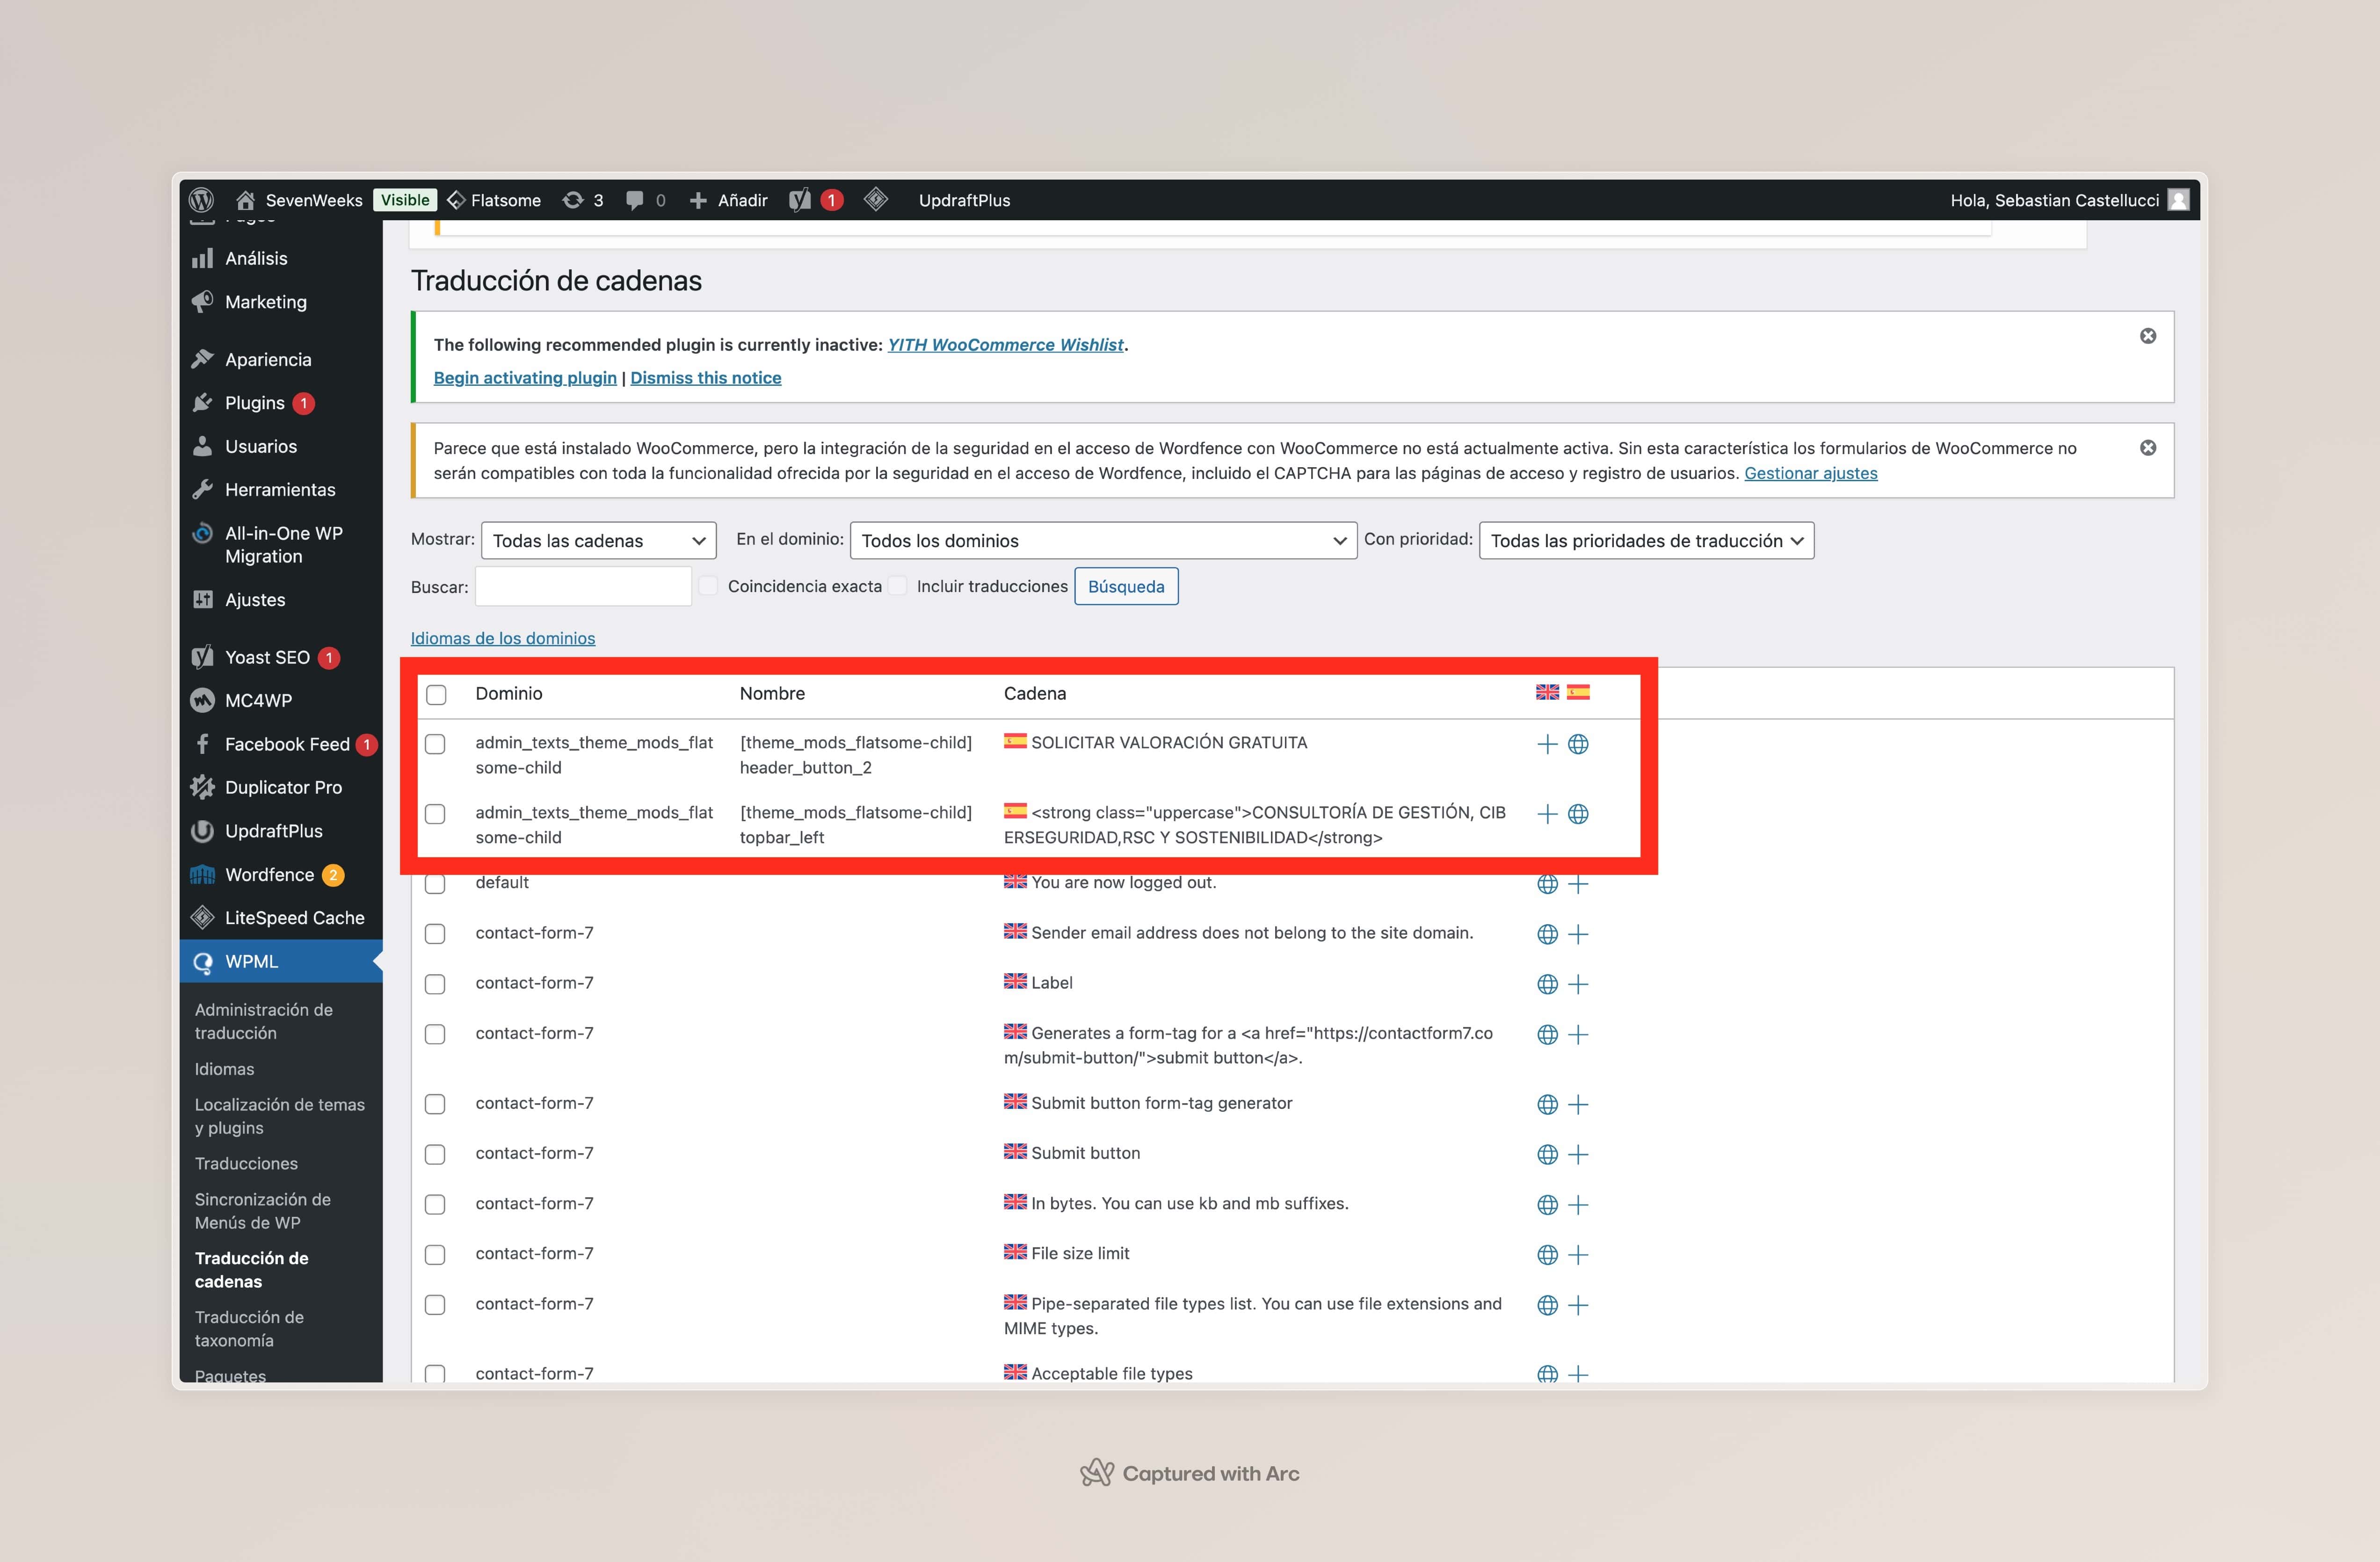The image size is (2380, 1562).
Task: Check the select-all checkbox in the table header
Action: [x=436, y=695]
